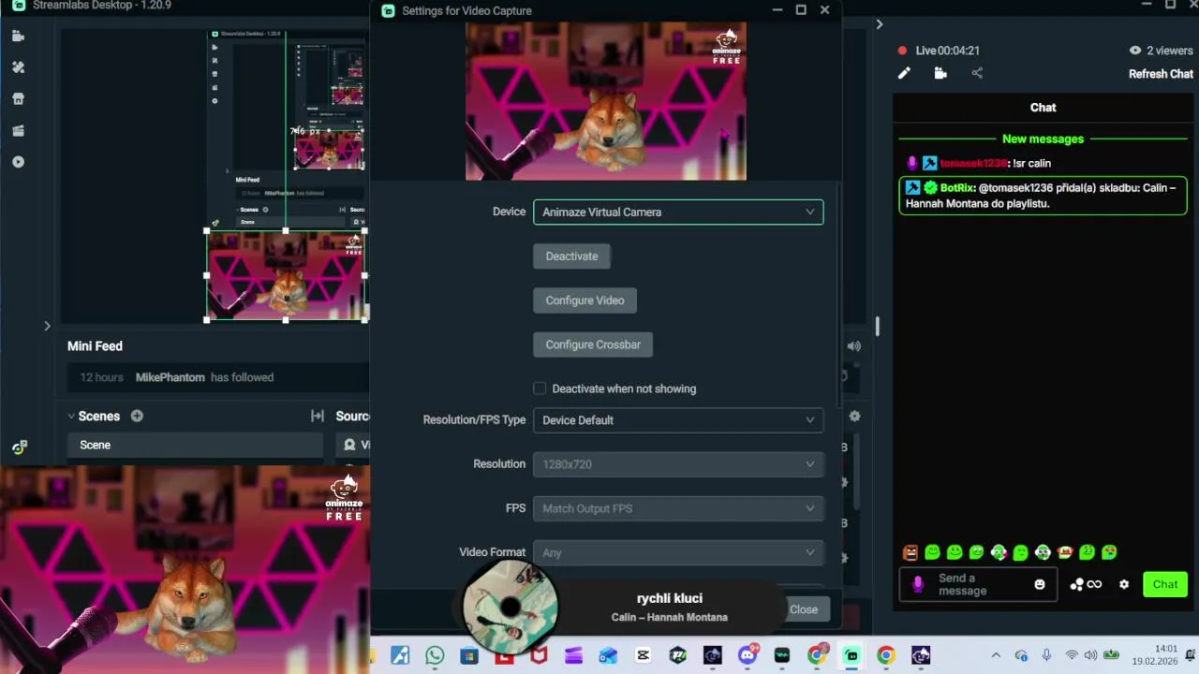1199x674 pixels.
Task: Open the Highlighter clapperboard icon in sidebar
Action: pyautogui.click(x=18, y=131)
